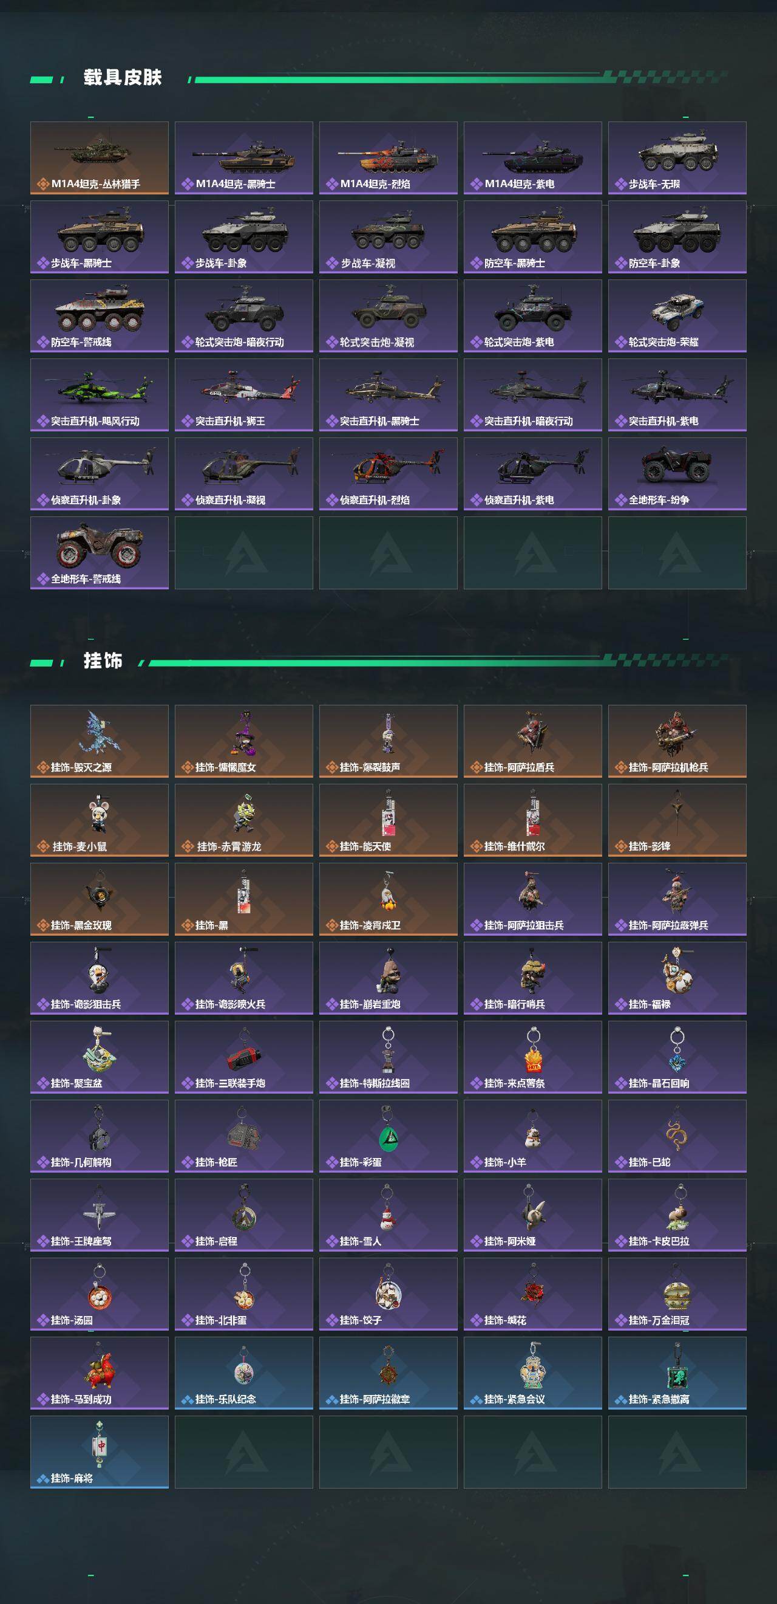The height and width of the screenshot is (1604, 777).
Task: Select the 挂饰-紧急撤离 blue-tier charm
Action: (677, 1373)
